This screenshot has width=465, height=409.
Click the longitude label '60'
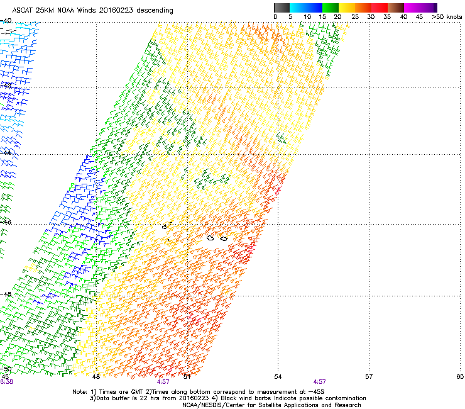pyautogui.click(x=460, y=377)
